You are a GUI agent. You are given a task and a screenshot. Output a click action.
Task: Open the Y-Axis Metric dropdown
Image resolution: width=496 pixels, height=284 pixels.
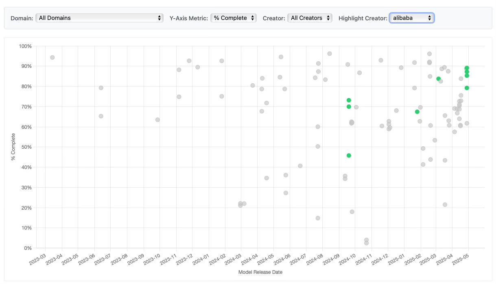(234, 18)
